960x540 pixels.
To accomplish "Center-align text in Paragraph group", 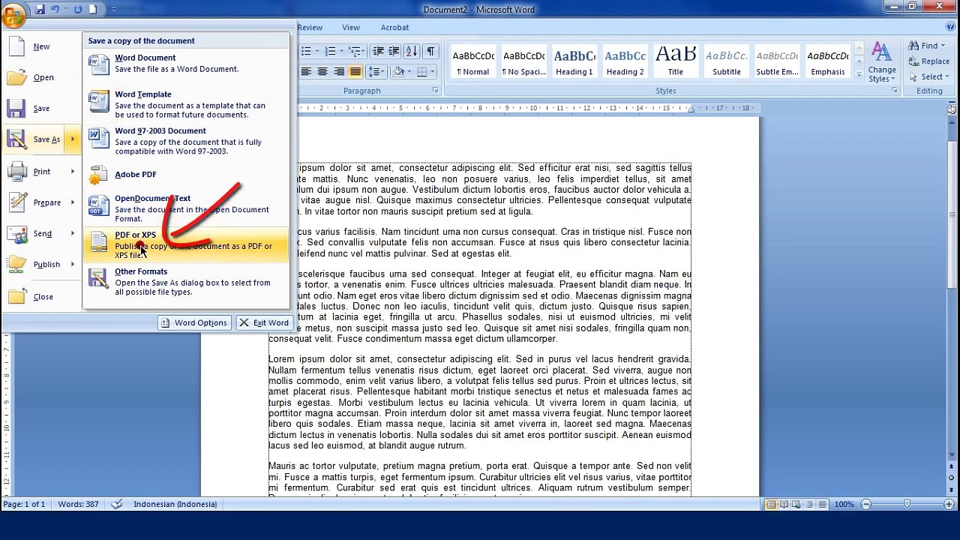I will coord(322,72).
